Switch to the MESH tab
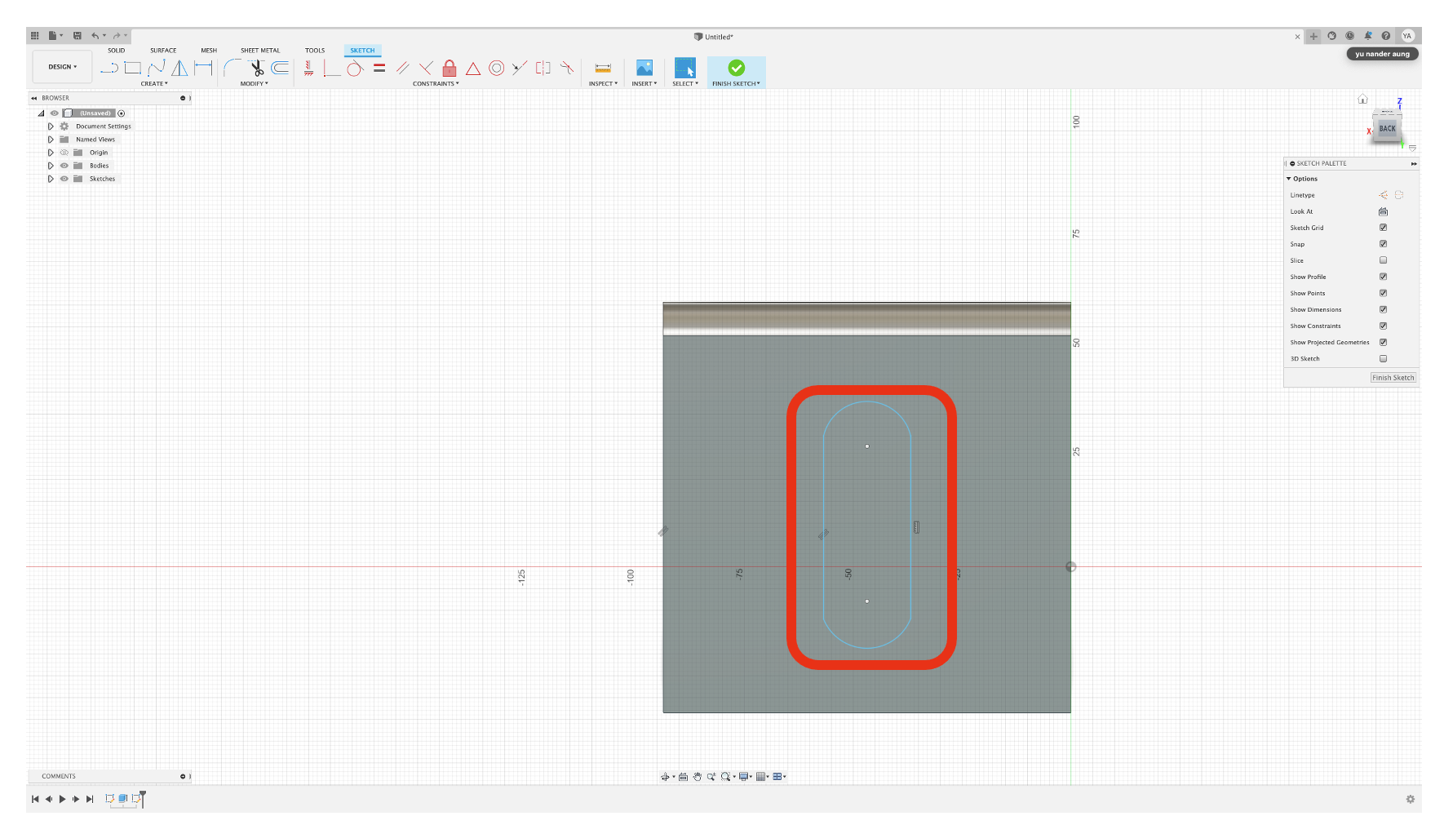This screenshot has width=1444, height=825. point(209,51)
